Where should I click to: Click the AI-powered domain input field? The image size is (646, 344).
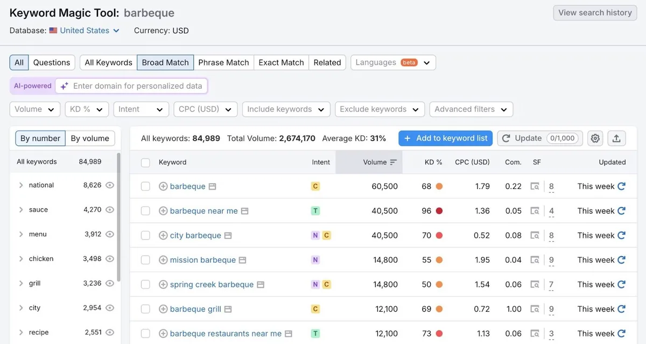(131, 86)
